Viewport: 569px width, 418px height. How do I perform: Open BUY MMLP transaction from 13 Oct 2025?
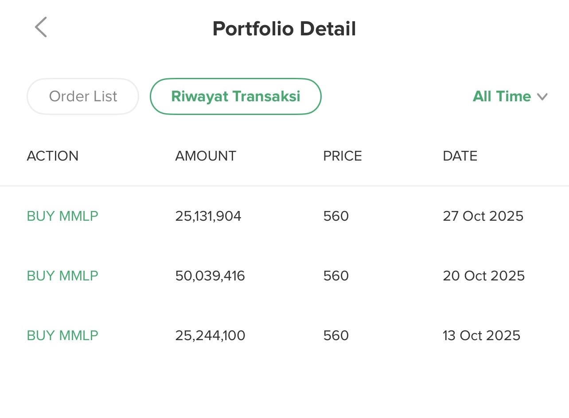pos(62,336)
